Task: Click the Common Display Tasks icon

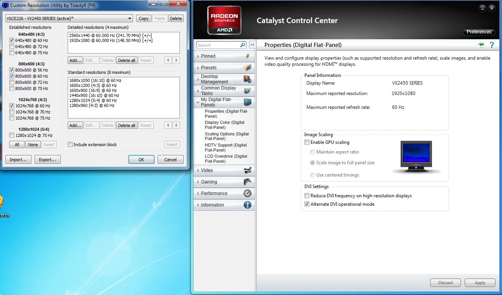Action: (248, 91)
